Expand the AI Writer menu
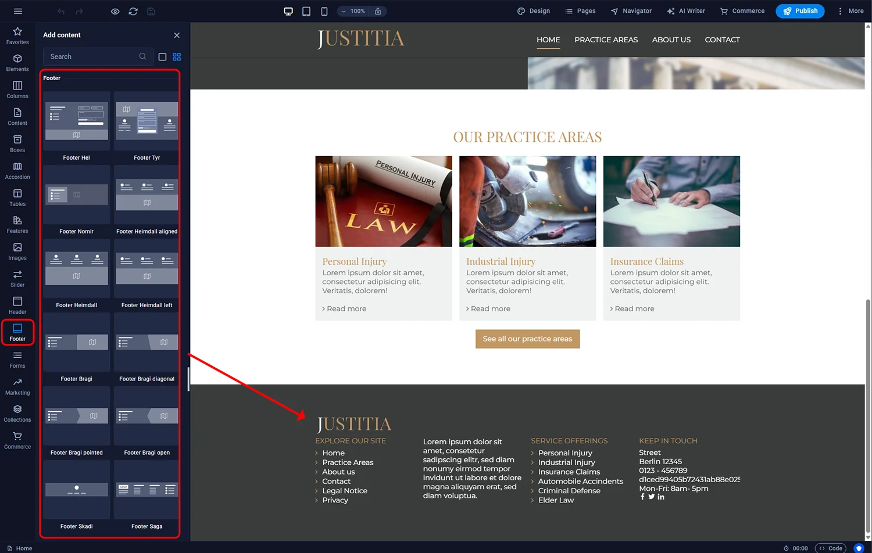Image resolution: width=872 pixels, height=553 pixels. pyautogui.click(x=686, y=11)
